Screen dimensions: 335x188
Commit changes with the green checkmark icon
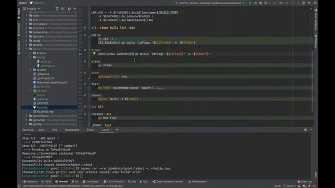(292, 3)
